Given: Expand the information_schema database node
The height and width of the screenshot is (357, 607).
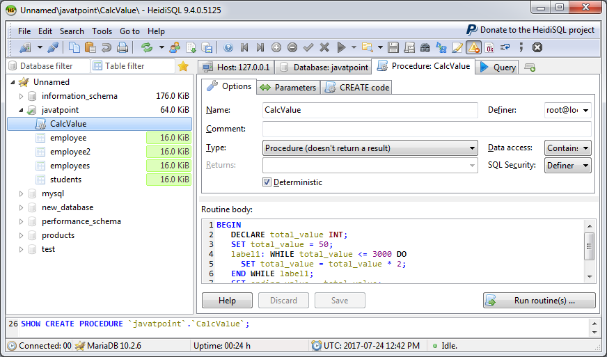Looking at the screenshot, I should point(22,96).
